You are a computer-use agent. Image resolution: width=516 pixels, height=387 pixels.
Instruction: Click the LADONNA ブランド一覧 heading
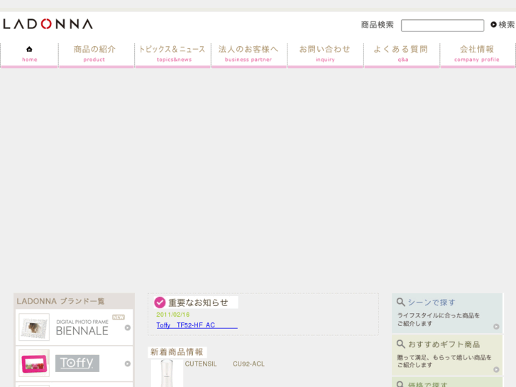click(60, 301)
